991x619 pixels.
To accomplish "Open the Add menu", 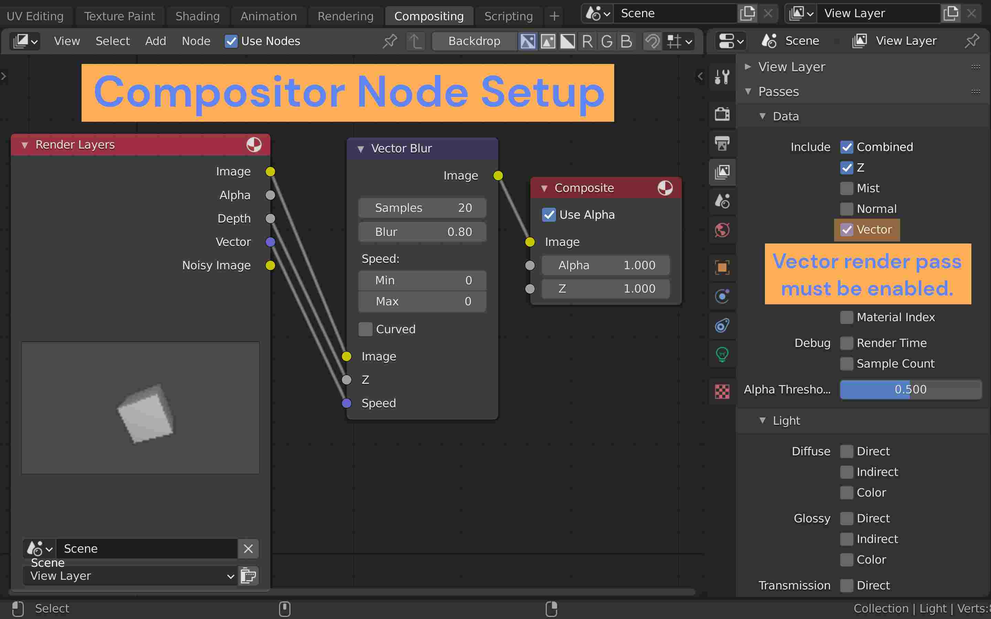I will (156, 41).
